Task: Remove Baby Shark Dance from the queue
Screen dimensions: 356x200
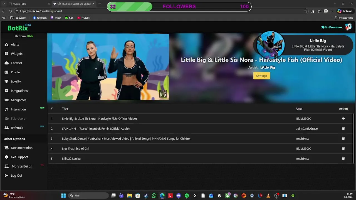Action: pos(343,139)
